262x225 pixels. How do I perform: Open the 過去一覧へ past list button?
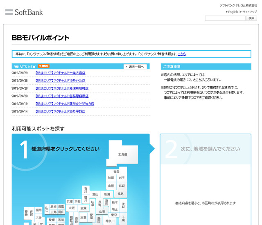tap(135, 67)
